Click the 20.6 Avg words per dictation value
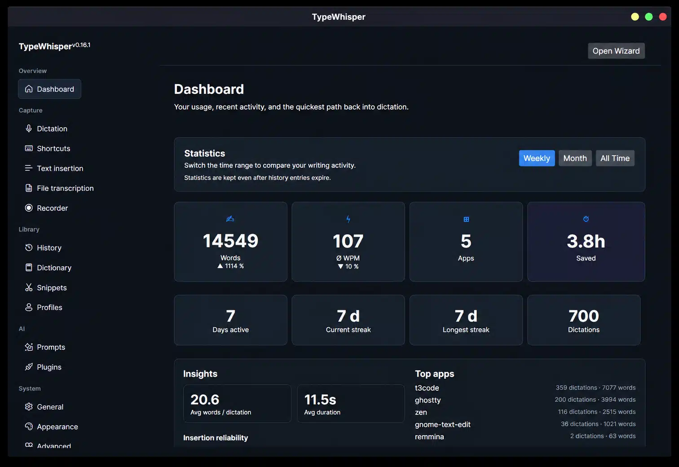 point(205,399)
